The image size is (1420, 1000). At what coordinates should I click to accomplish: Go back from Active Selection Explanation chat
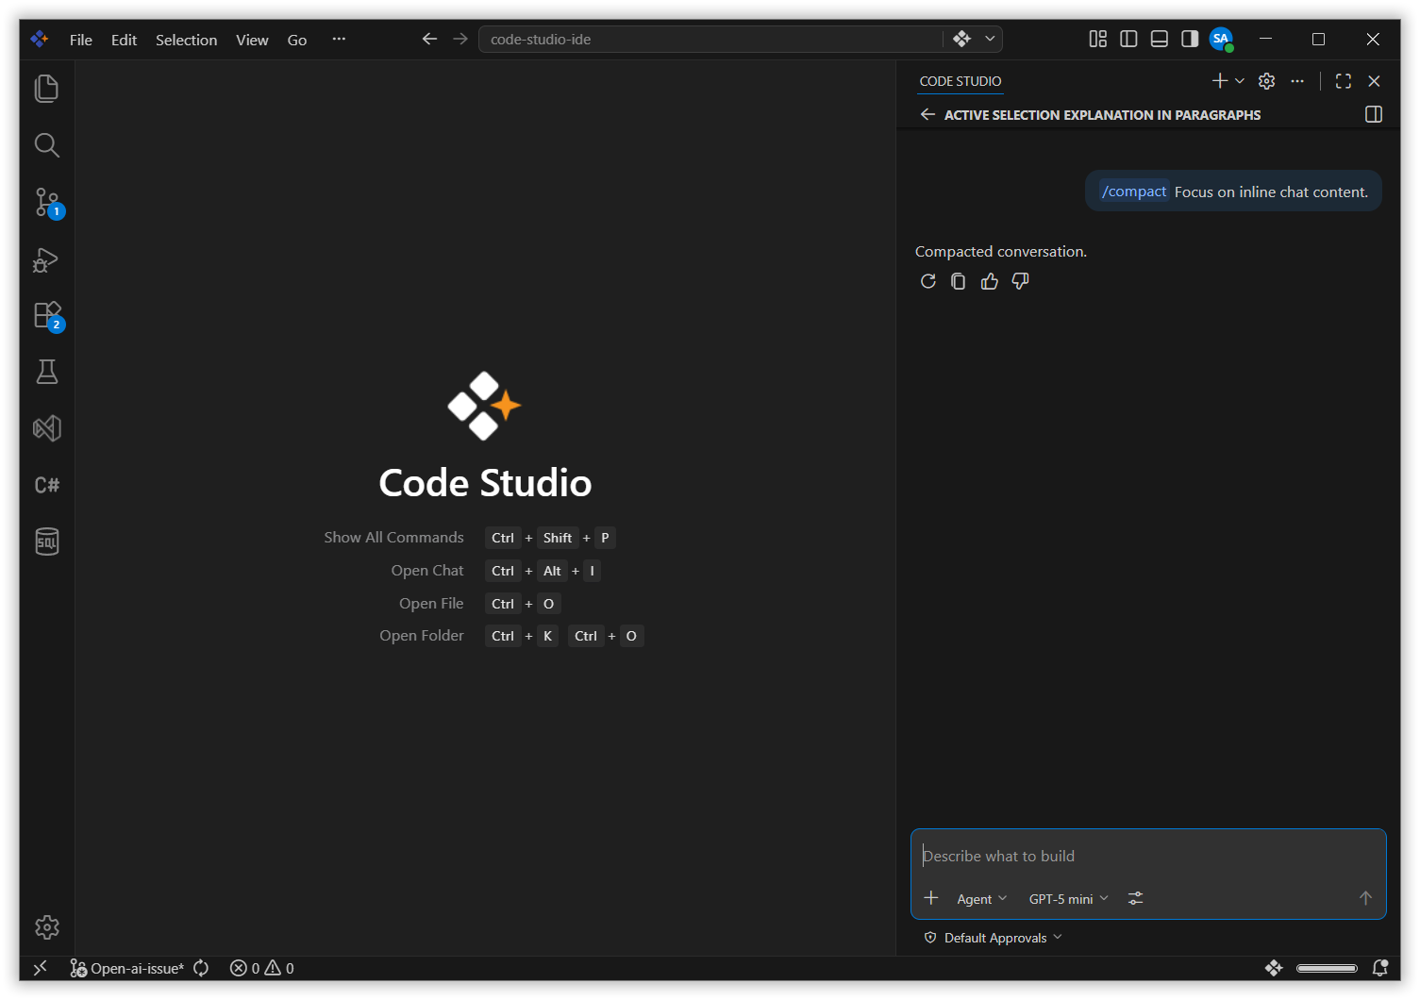927,114
